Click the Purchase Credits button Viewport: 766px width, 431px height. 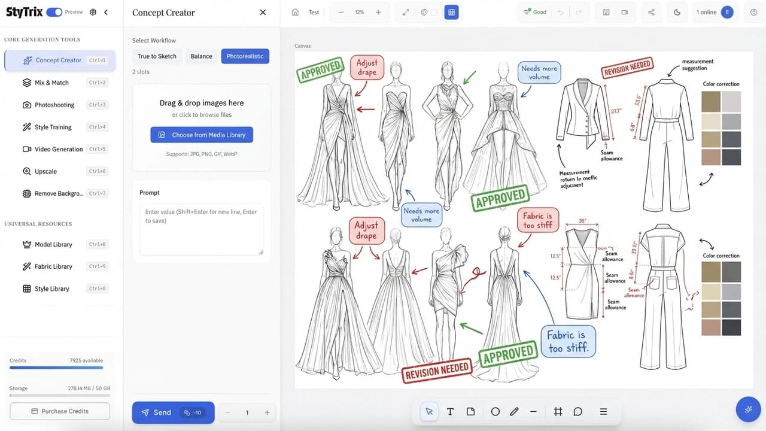59,411
